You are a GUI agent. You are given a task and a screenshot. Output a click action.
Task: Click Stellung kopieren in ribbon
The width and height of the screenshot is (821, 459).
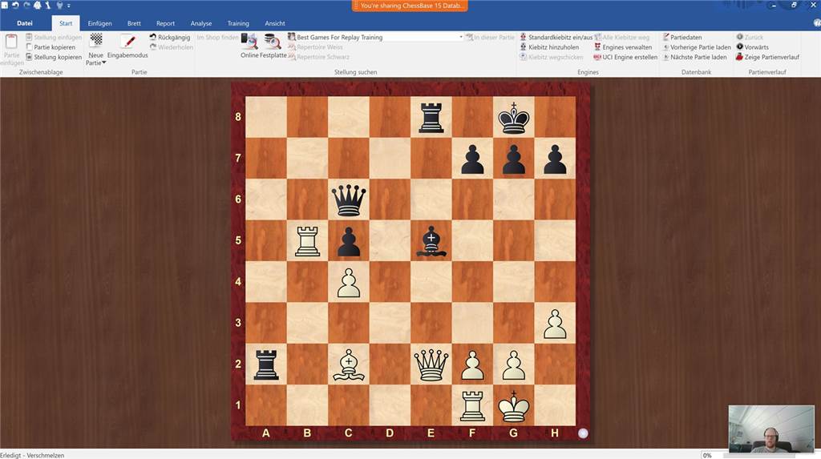(54, 57)
